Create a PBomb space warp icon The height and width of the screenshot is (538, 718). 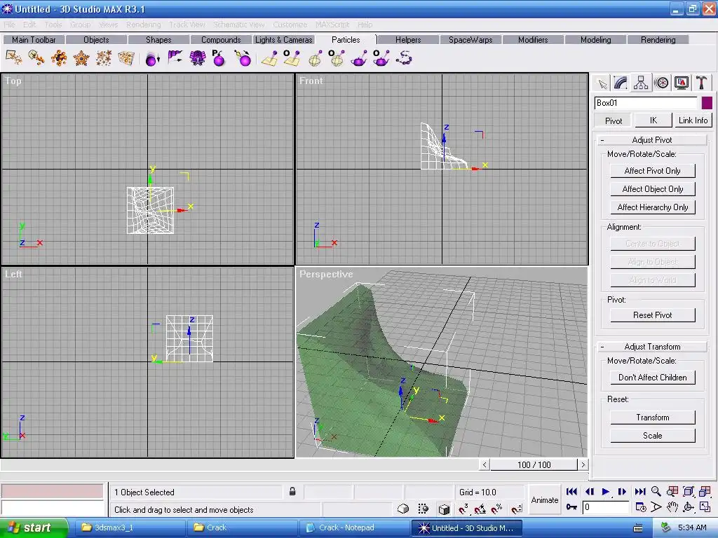pyautogui.click(x=219, y=58)
